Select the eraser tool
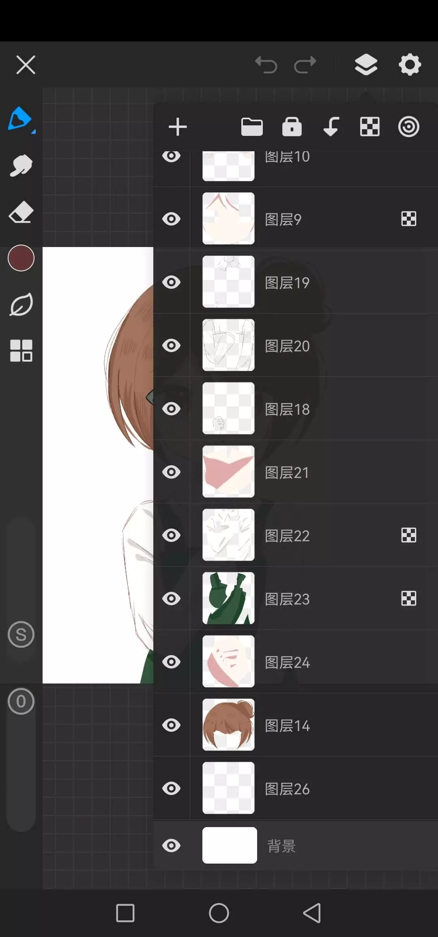Screen dimensions: 438x937 pyautogui.click(x=21, y=212)
